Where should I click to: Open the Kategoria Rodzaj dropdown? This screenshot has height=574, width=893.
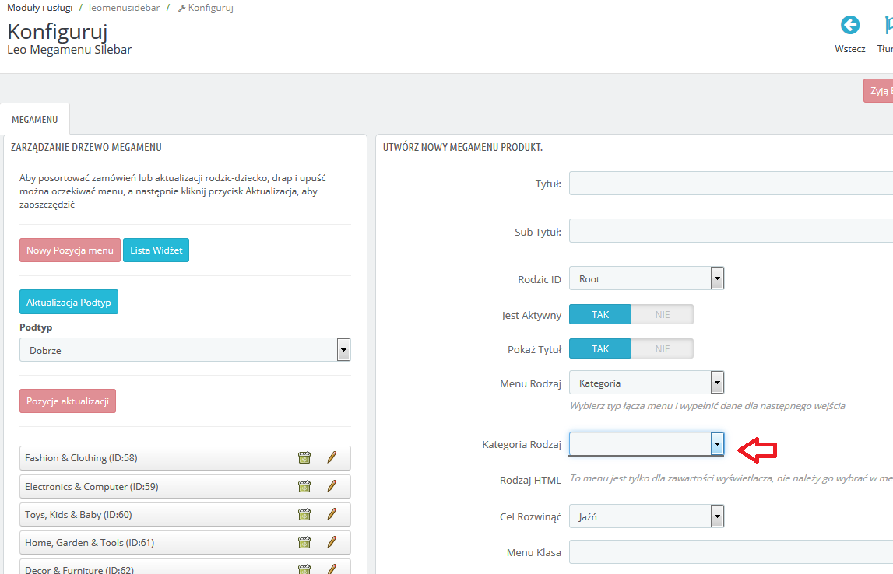(x=646, y=444)
